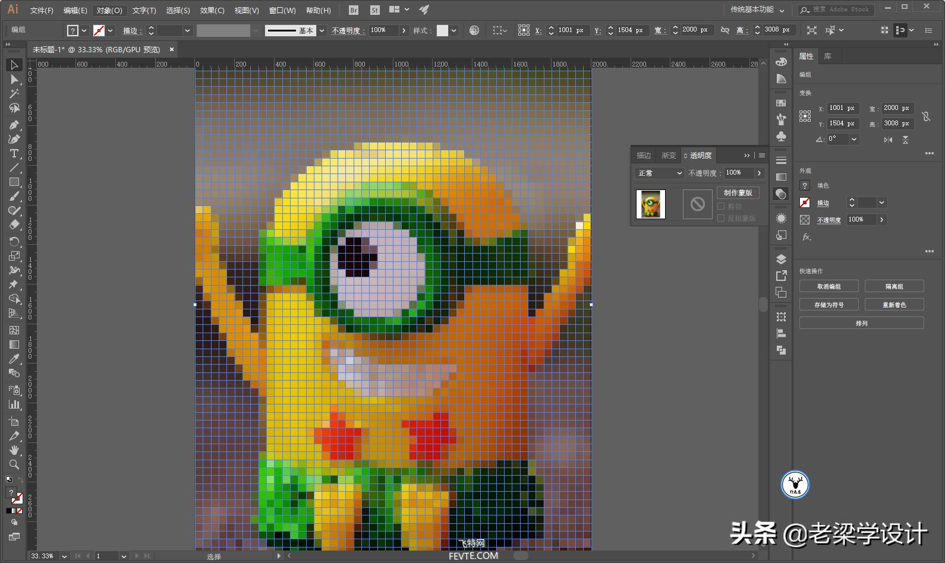Click the Recolor Artwork wheel icon
The image size is (945, 563).
[474, 30]
